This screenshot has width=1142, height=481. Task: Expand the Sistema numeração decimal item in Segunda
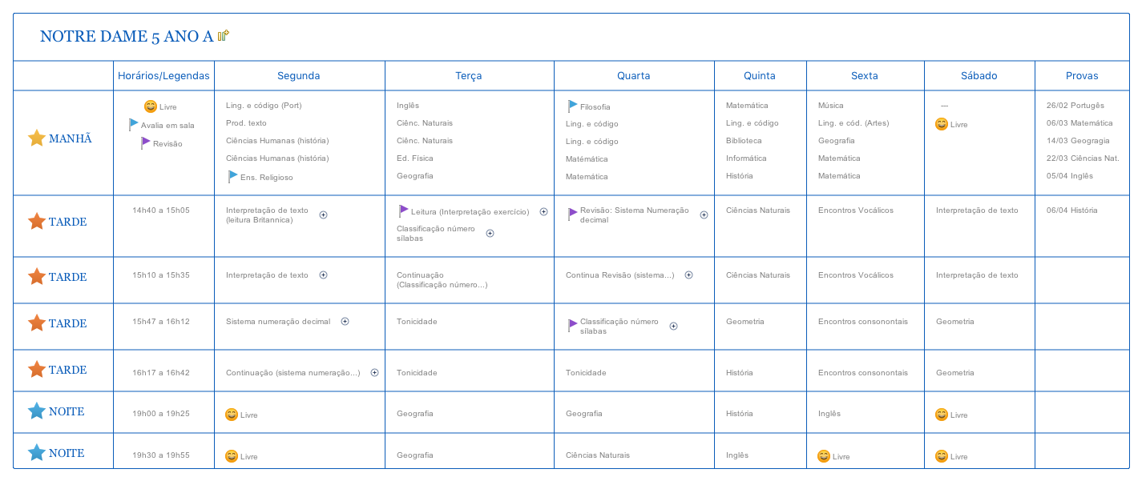pyautogui.click(x=345, y=321)
